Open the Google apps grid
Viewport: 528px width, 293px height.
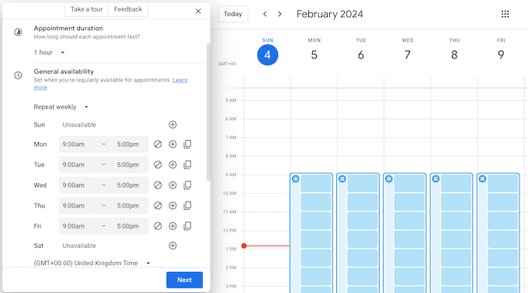tap(505, 14)
